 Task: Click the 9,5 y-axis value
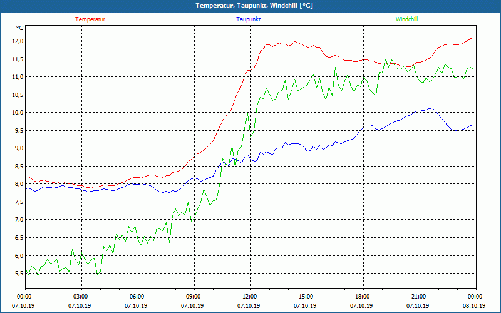(19, 130)
